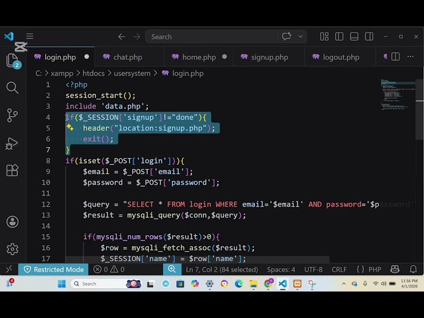Change indentation via Spaces: 4
Viewport: 424px width, 318px height.
281,270
